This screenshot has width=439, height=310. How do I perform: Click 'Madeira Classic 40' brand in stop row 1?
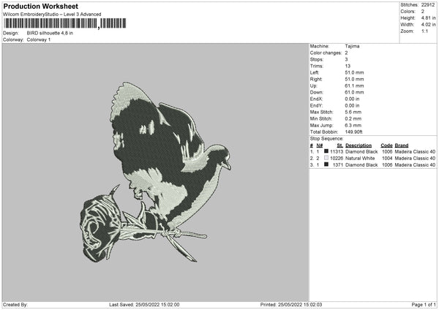[x=415, y=151]
